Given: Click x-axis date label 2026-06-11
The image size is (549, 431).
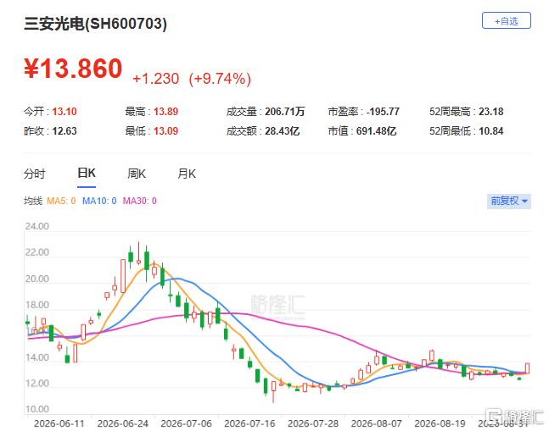Looking at the screenshot, I should point(59,423).
